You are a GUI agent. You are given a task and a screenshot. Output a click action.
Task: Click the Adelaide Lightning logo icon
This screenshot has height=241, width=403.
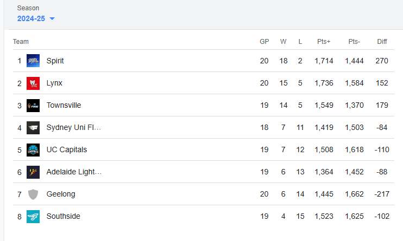coord(33,172)
